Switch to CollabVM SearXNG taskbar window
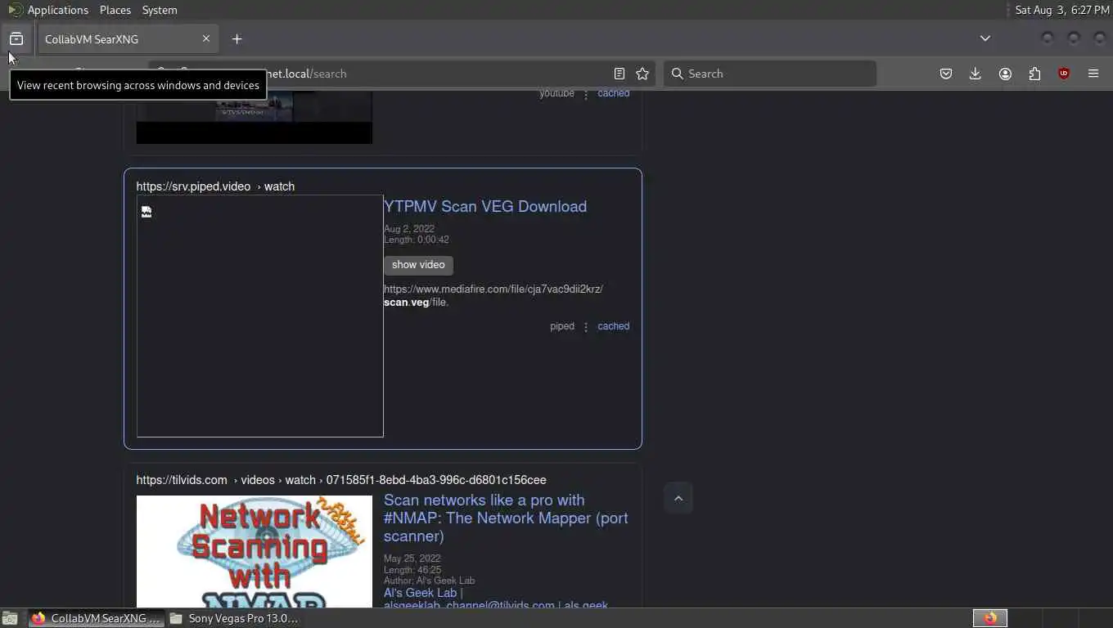Screen dimensions: 1113x628 97,618
